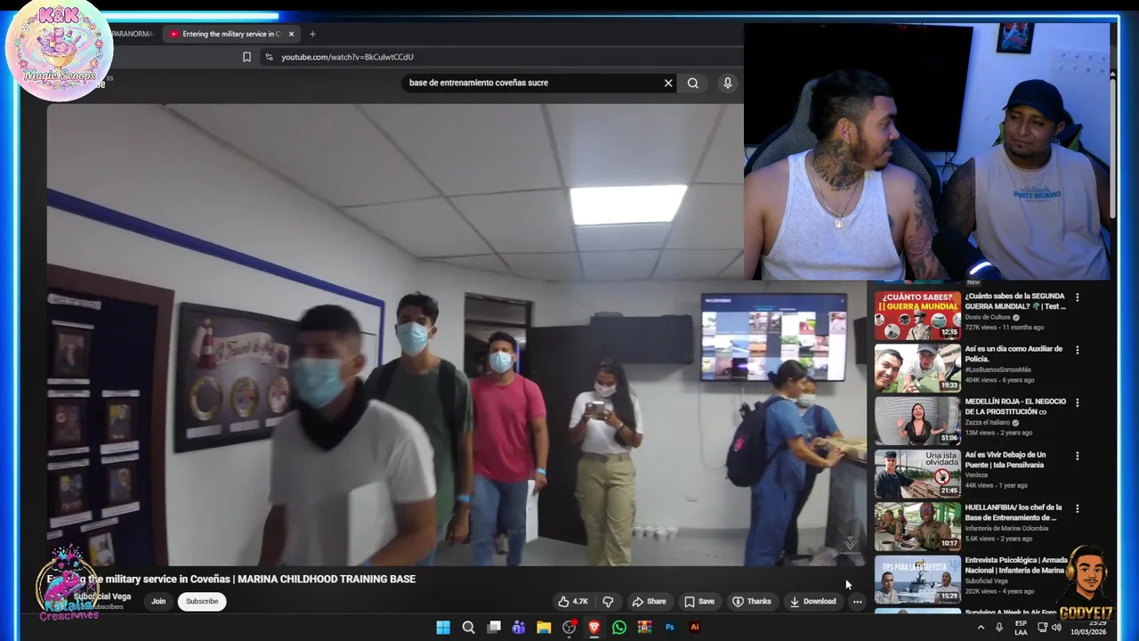
Task: View site information icon in address bar
Action: point(269,57)
